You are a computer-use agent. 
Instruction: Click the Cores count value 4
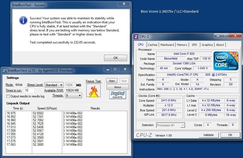click(x=208, y=125)
